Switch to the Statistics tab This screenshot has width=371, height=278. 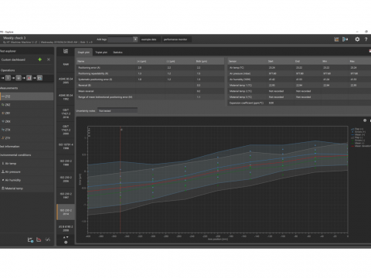117,53
